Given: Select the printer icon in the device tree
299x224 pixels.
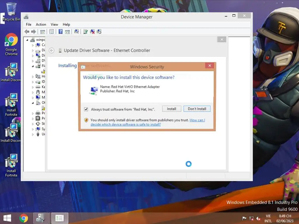Looking at the screenshot, I should tap(38, 113).
